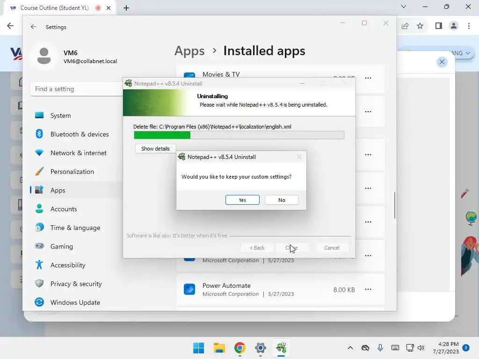The image size is (479, 359).
Task: Click the touch keyboard tray icon
Action: tap(395, 348)
